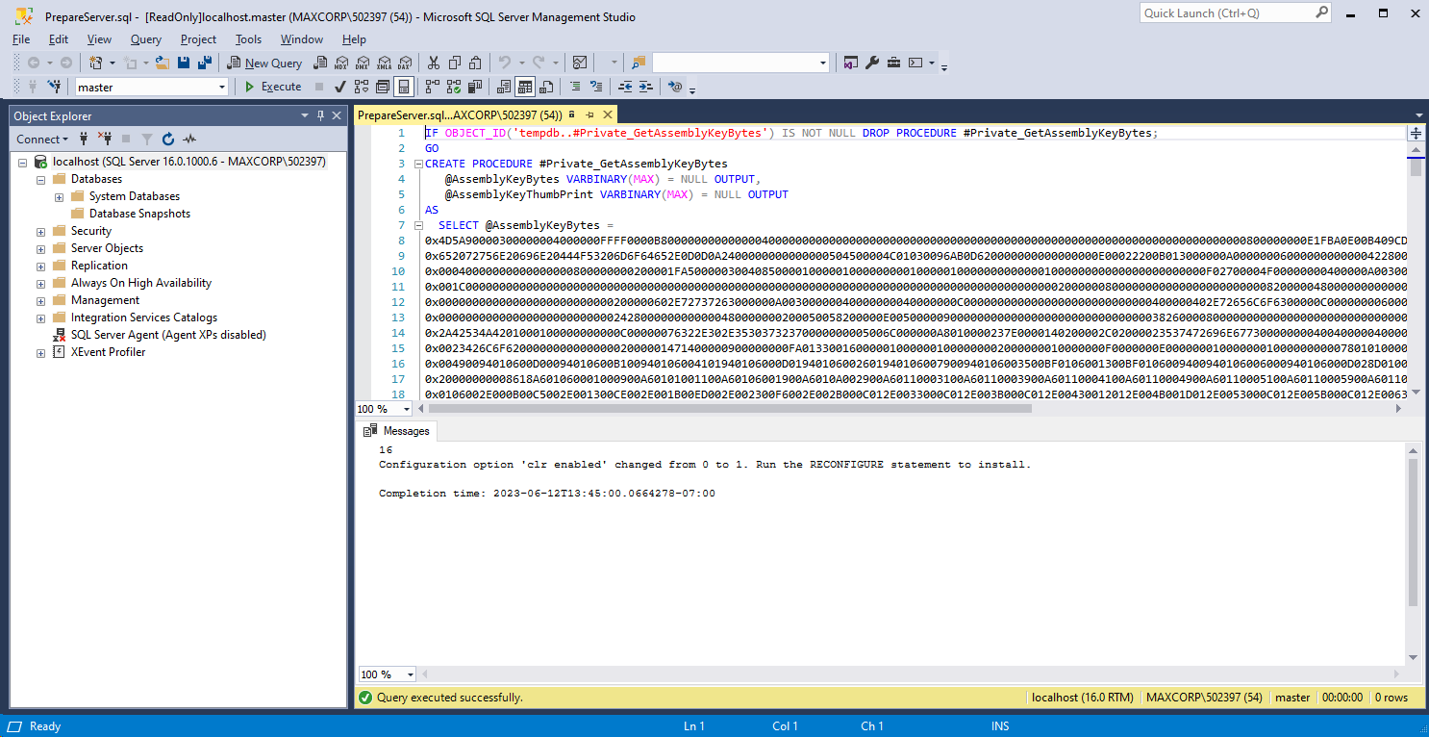Open a new XMLA query
Screen dimensions: 1429x737
[x=386, y=62]
